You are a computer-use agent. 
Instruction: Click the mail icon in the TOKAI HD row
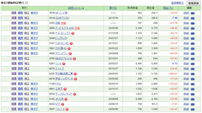tap(193, 43)
